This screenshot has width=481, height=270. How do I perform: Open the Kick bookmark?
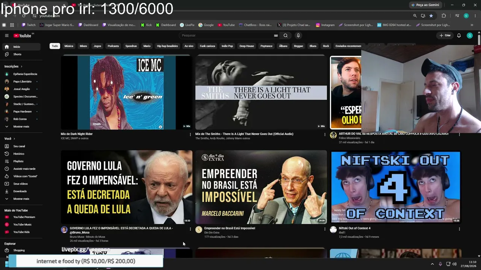pyautogui.click(x=147, y=25)
